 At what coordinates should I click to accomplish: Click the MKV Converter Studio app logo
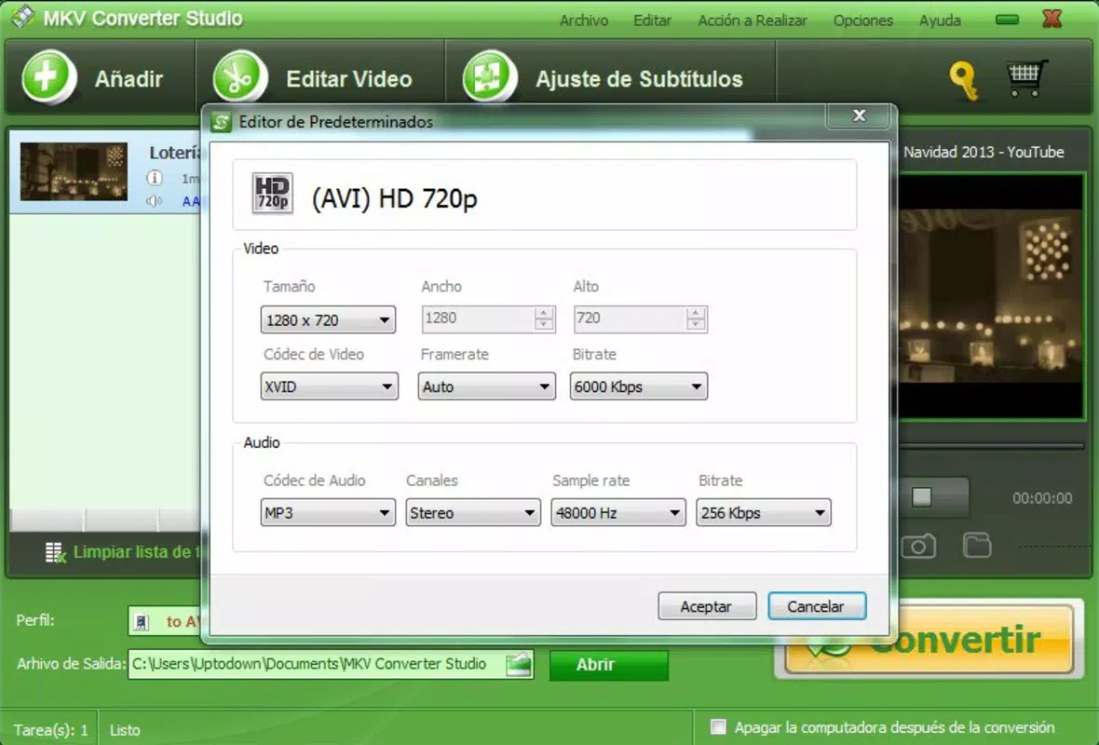click(x=22, y=17)
